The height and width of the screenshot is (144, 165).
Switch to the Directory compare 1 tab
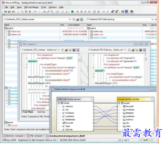point(14,136)
